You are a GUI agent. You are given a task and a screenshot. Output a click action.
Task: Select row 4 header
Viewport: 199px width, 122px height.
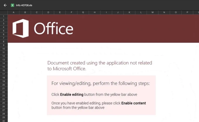[4, 27]
